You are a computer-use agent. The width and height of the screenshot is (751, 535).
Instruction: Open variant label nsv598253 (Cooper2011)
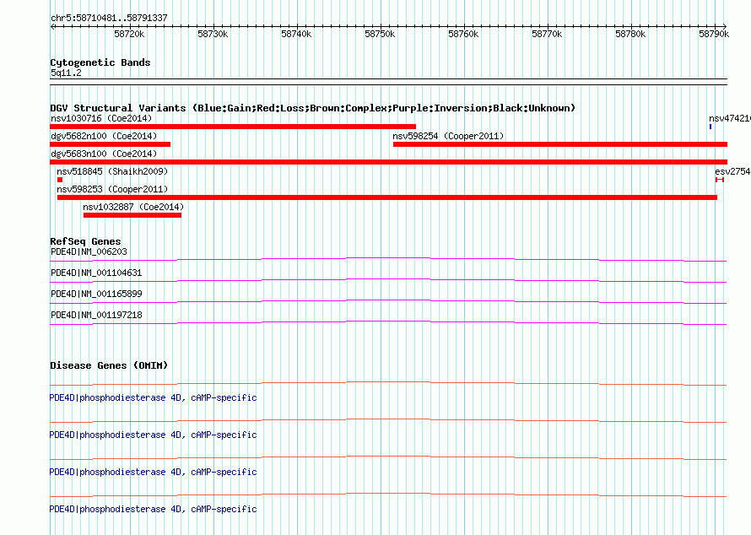112,189
